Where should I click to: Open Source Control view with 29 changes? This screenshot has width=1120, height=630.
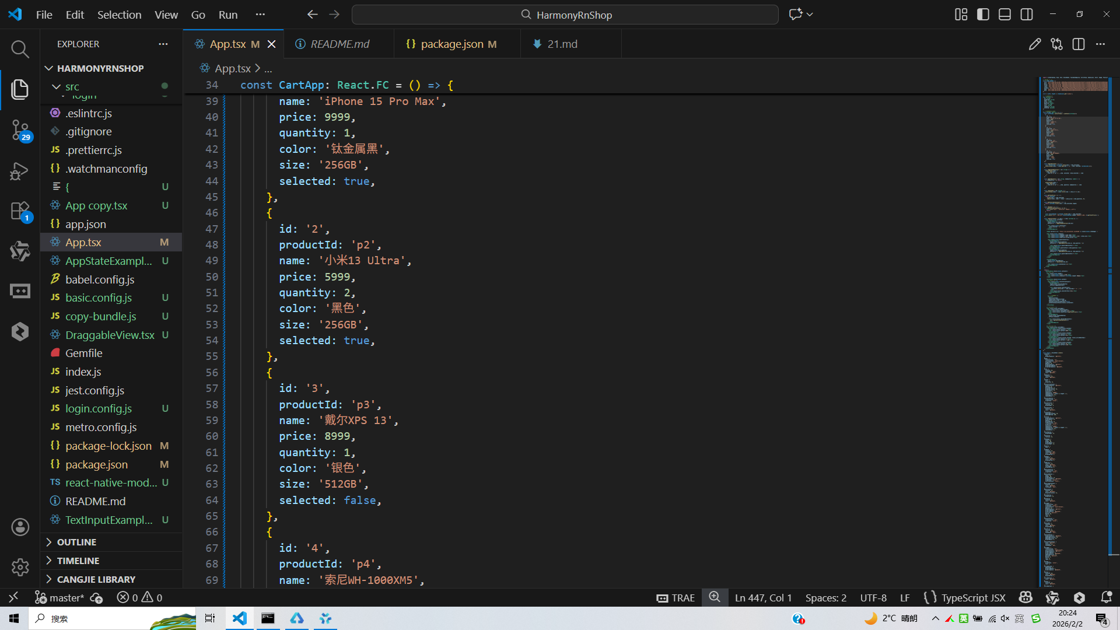coord(20,129)
